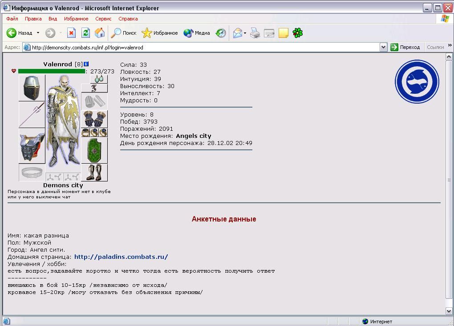
Task: Click the Pisces zodiac emblem
Action: coord(417,81)
